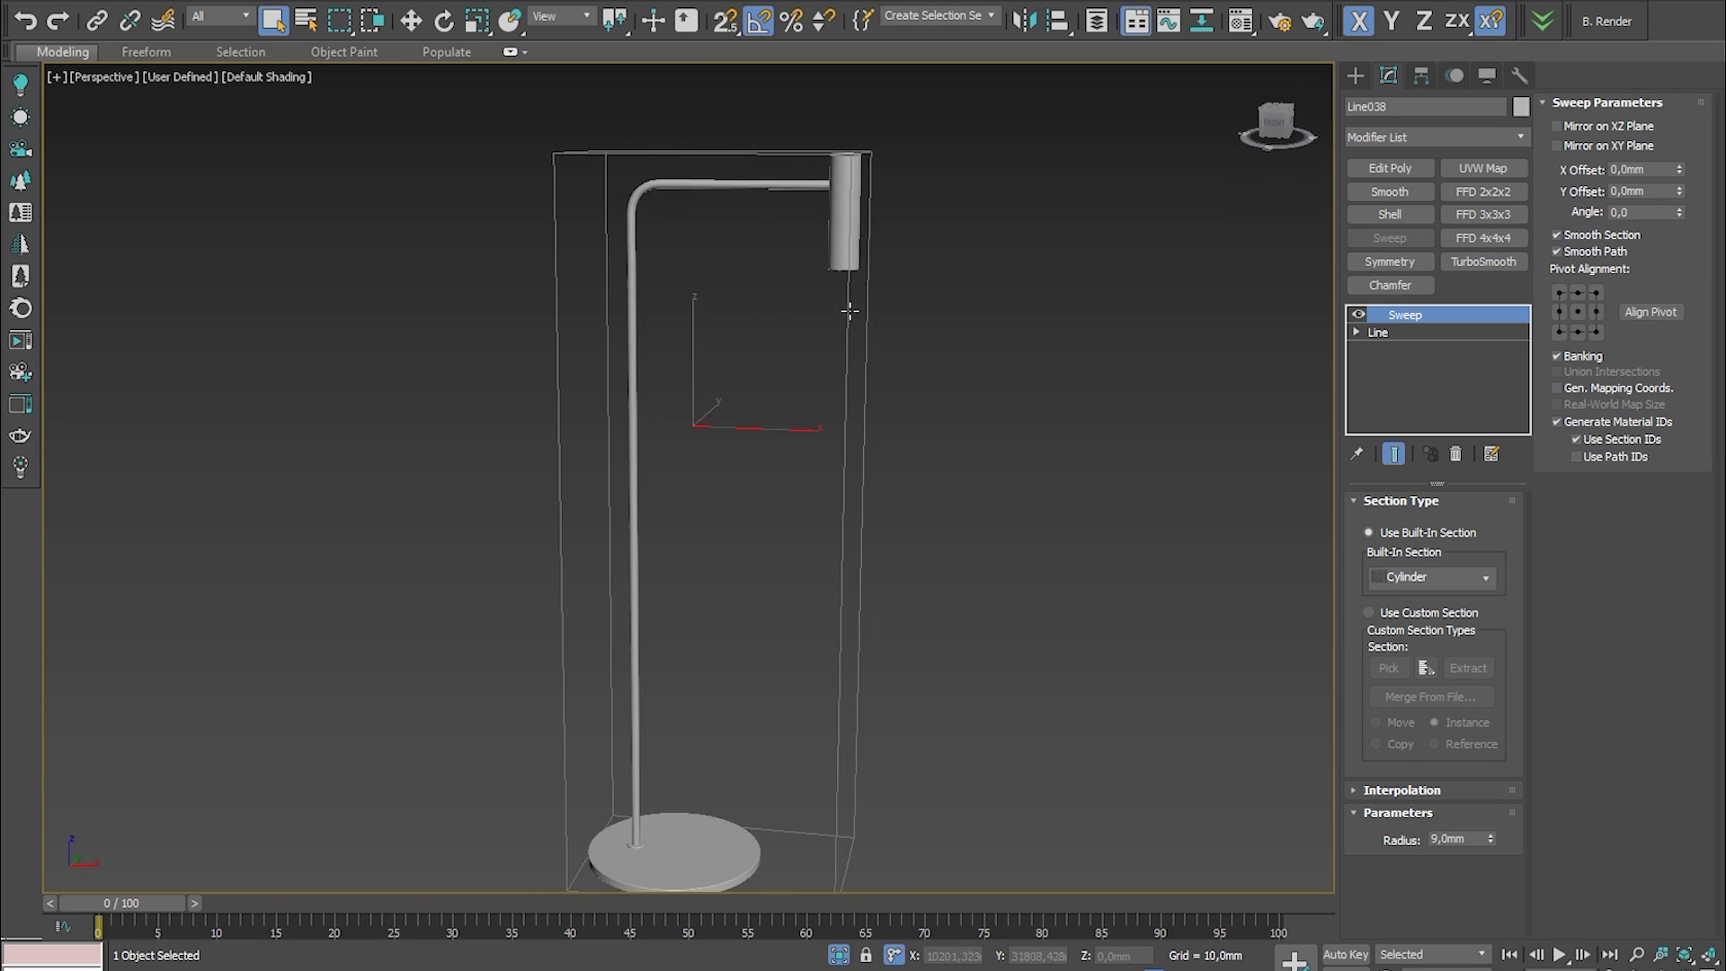Remove modifier with trash icon

click(1455, 454)
